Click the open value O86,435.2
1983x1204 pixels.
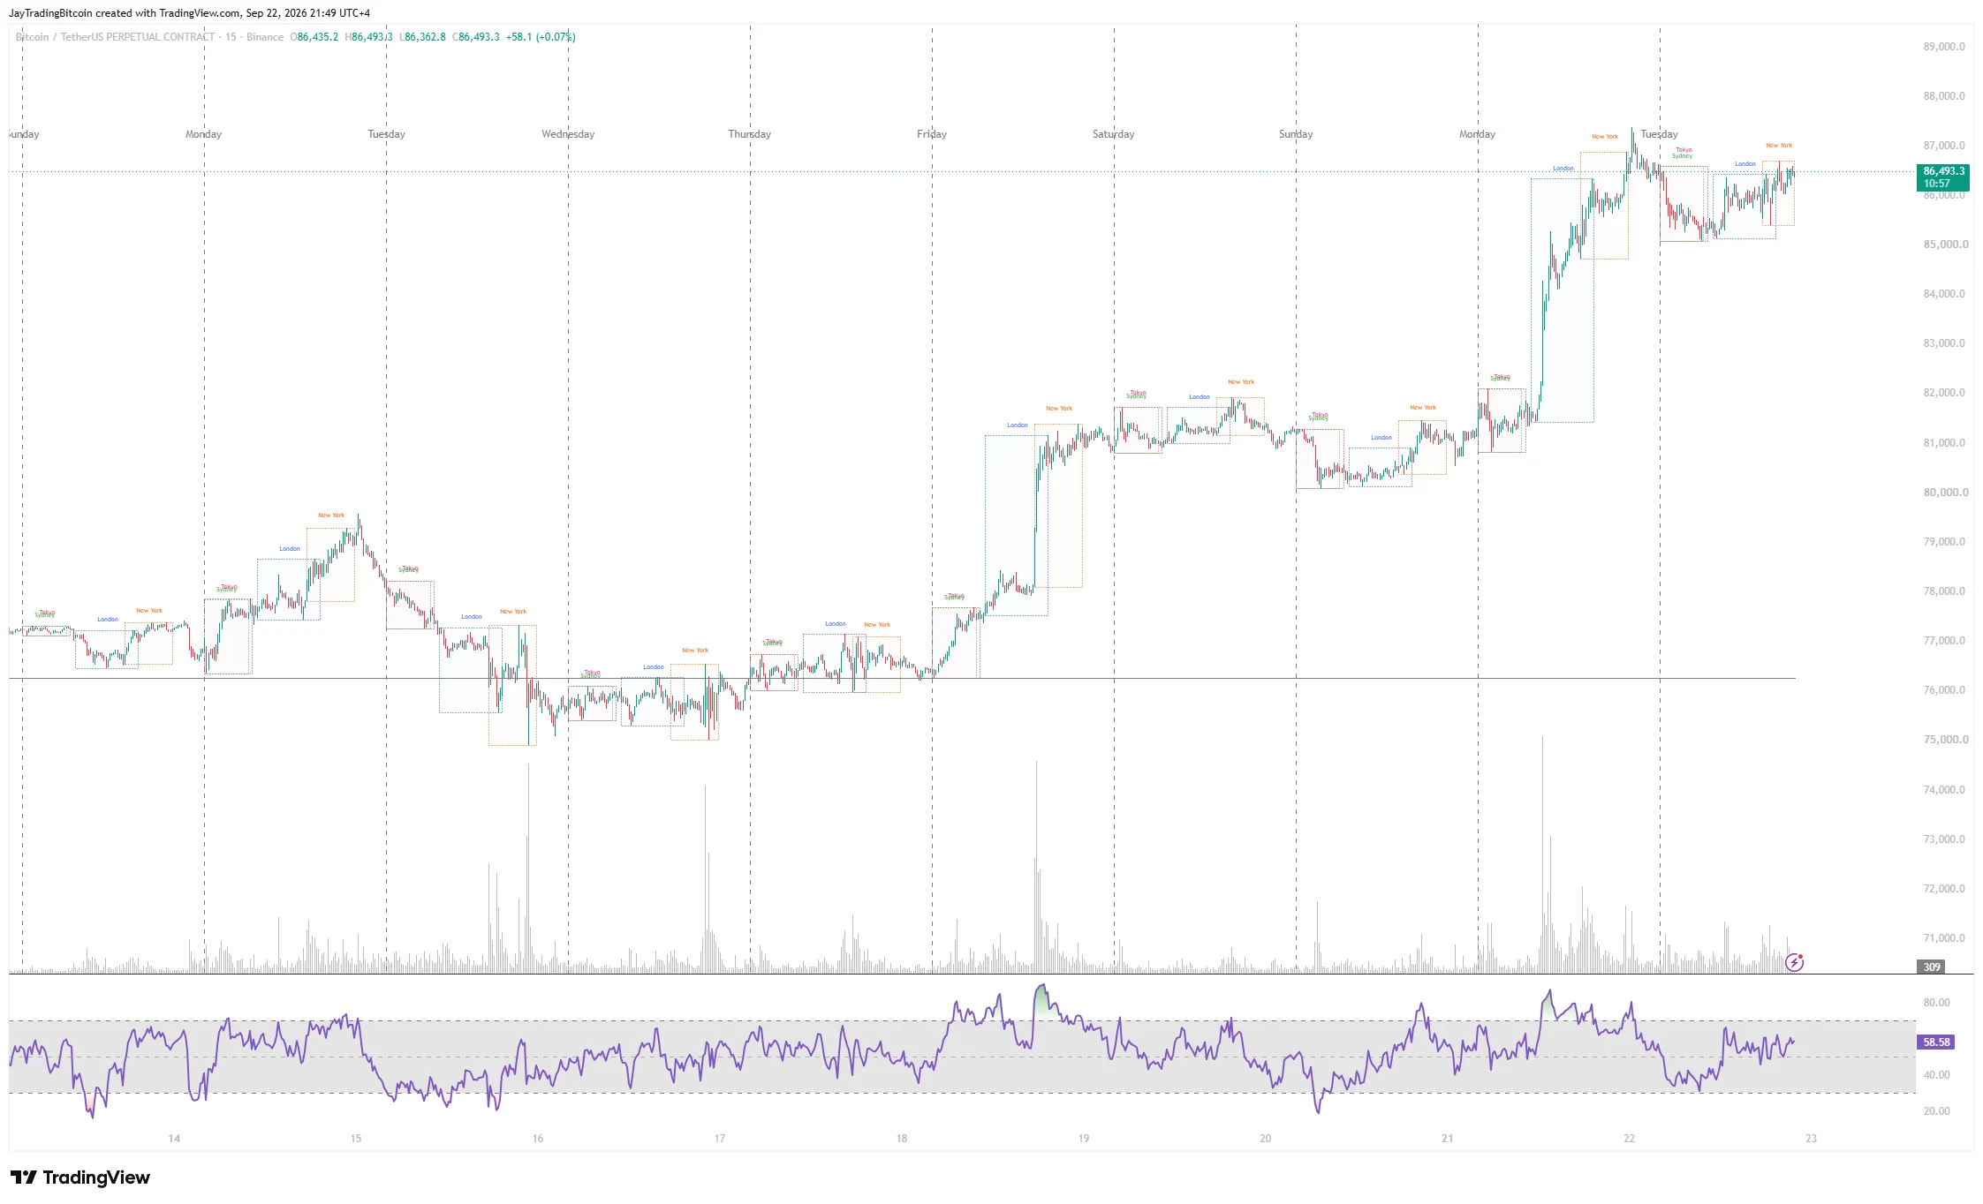point(314,37)
